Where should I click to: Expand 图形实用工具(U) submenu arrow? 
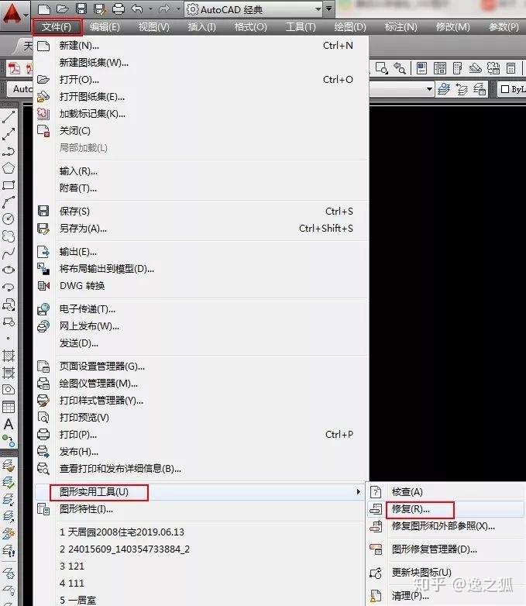coord(358,491)
